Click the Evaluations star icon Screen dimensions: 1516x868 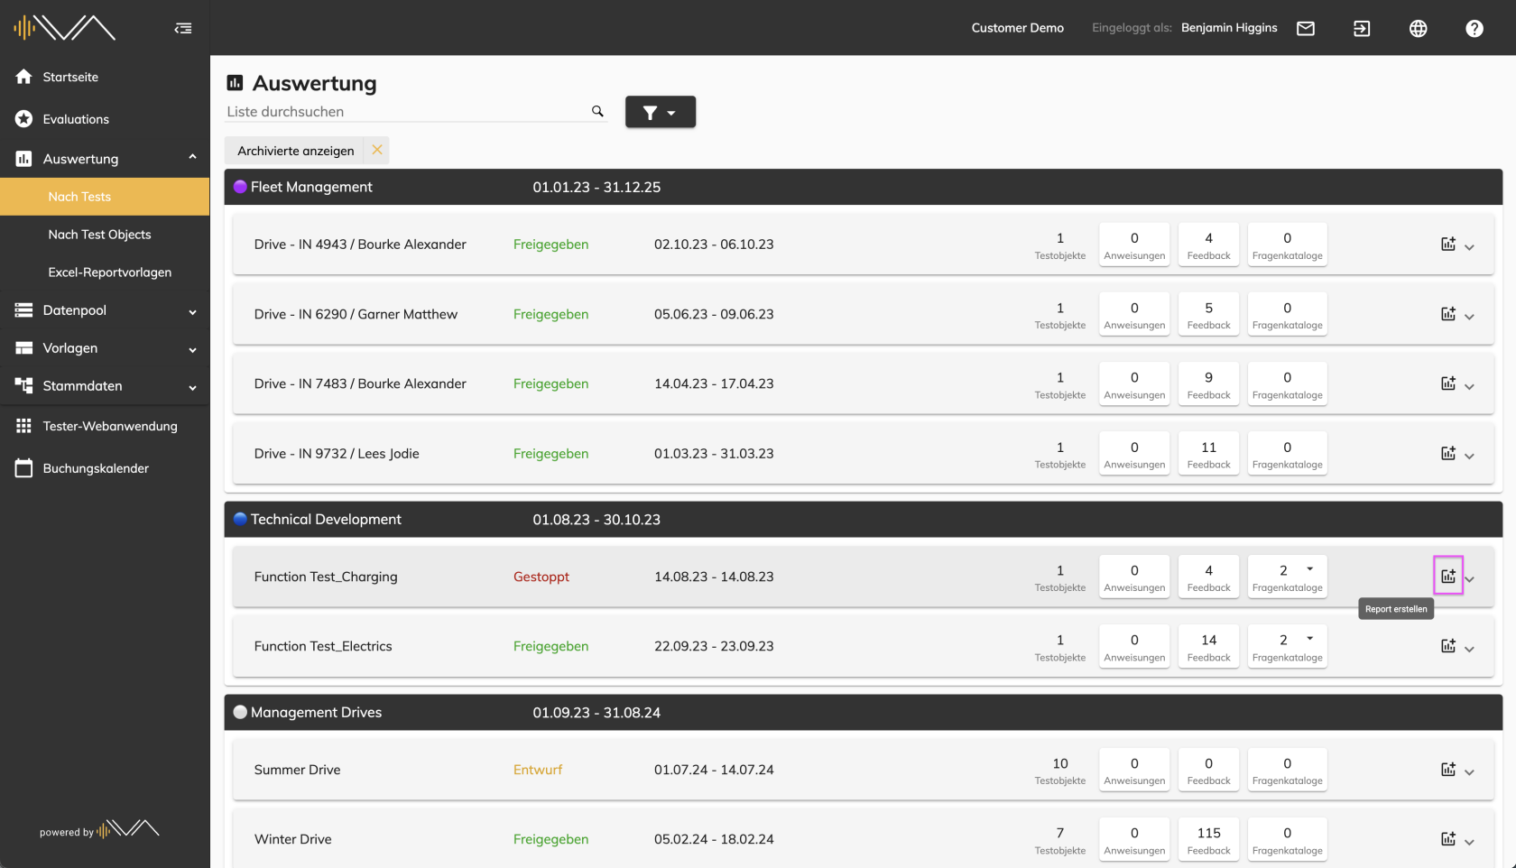(x=23, y=119)
